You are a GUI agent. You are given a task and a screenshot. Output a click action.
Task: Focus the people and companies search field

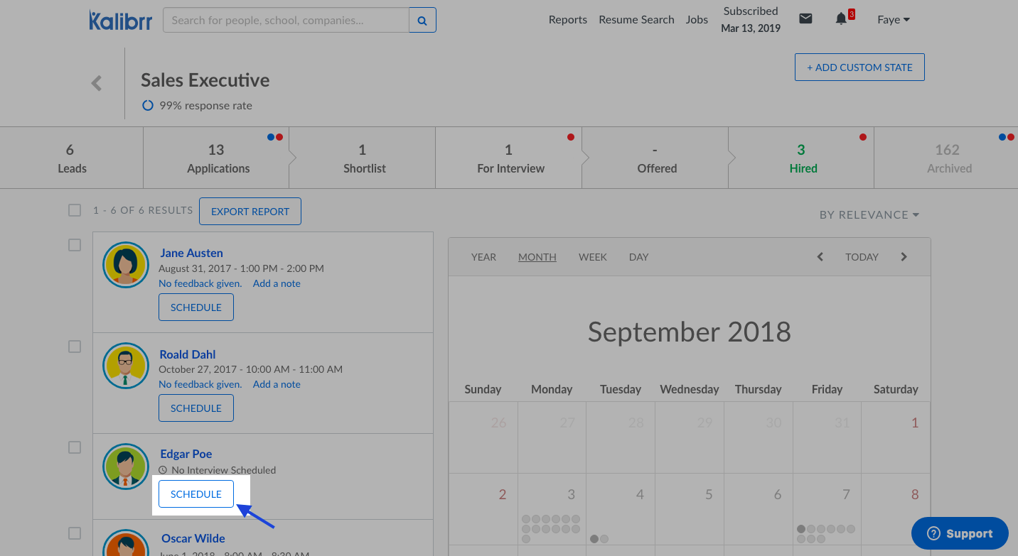point(286,21)
